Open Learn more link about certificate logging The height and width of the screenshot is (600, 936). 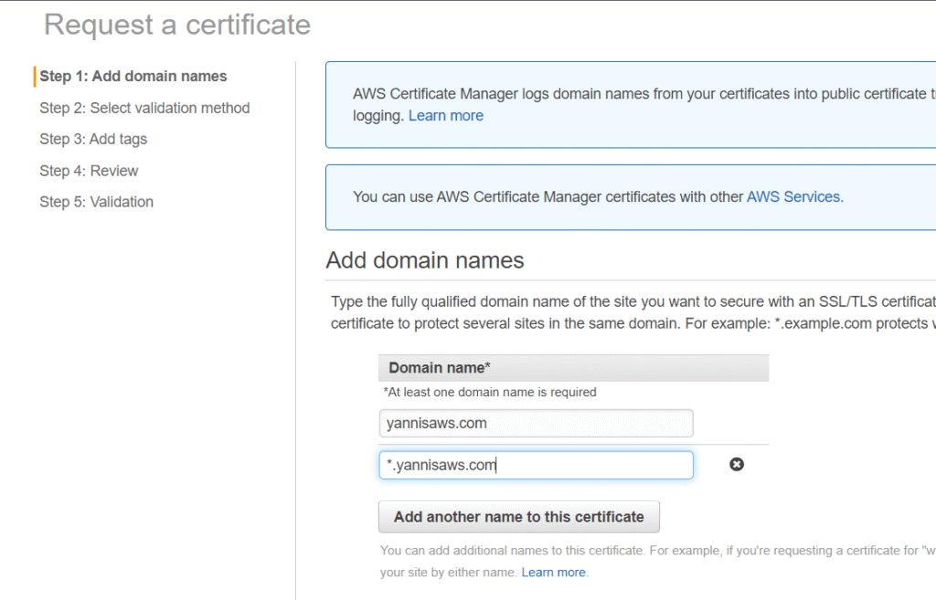[445, 116]
